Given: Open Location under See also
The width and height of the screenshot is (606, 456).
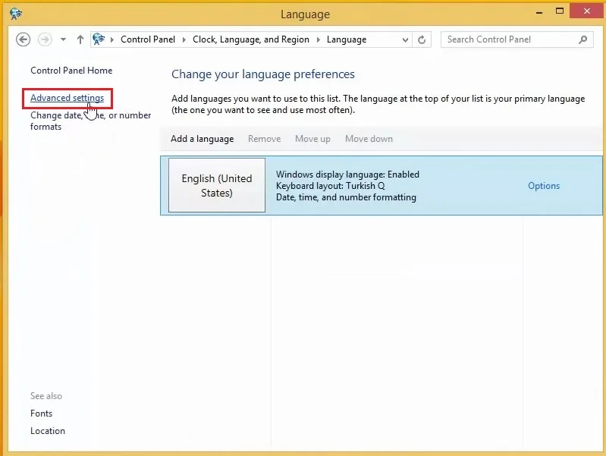Looking at the screenshot, I should click(x=48, y=431).
